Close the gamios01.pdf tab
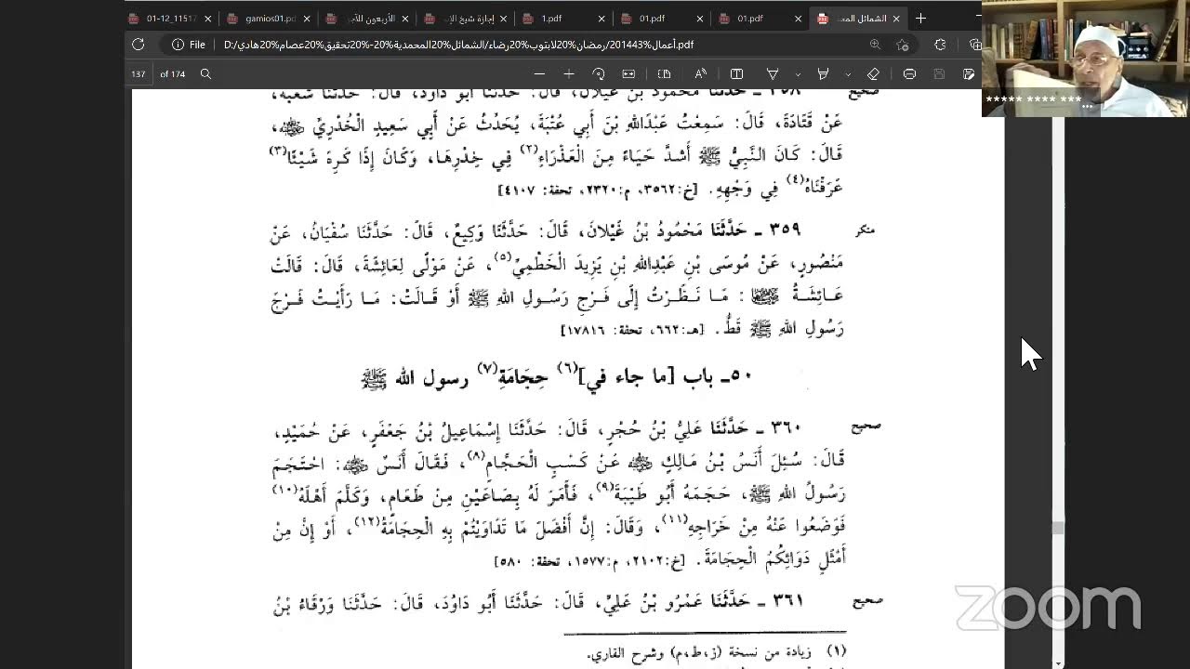Image resolution: width=1190 pixels, height=669 pixels. 306,19
